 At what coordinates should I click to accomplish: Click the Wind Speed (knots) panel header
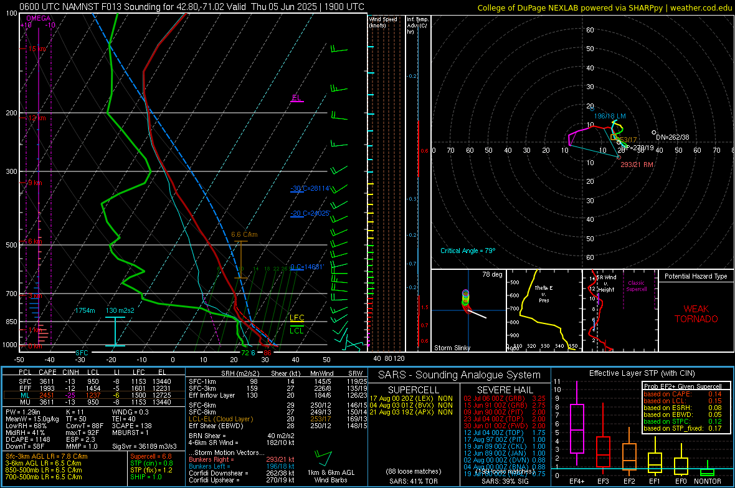(383, 22)
